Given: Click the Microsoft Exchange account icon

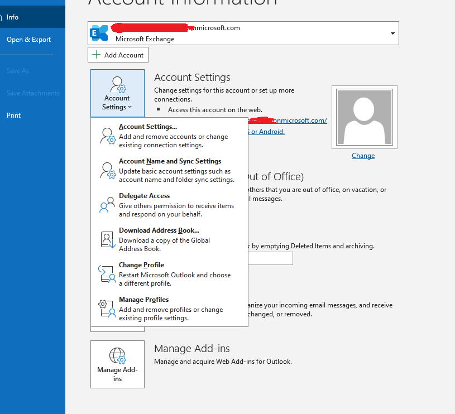Looking at the screenshot, I should 99,33.
